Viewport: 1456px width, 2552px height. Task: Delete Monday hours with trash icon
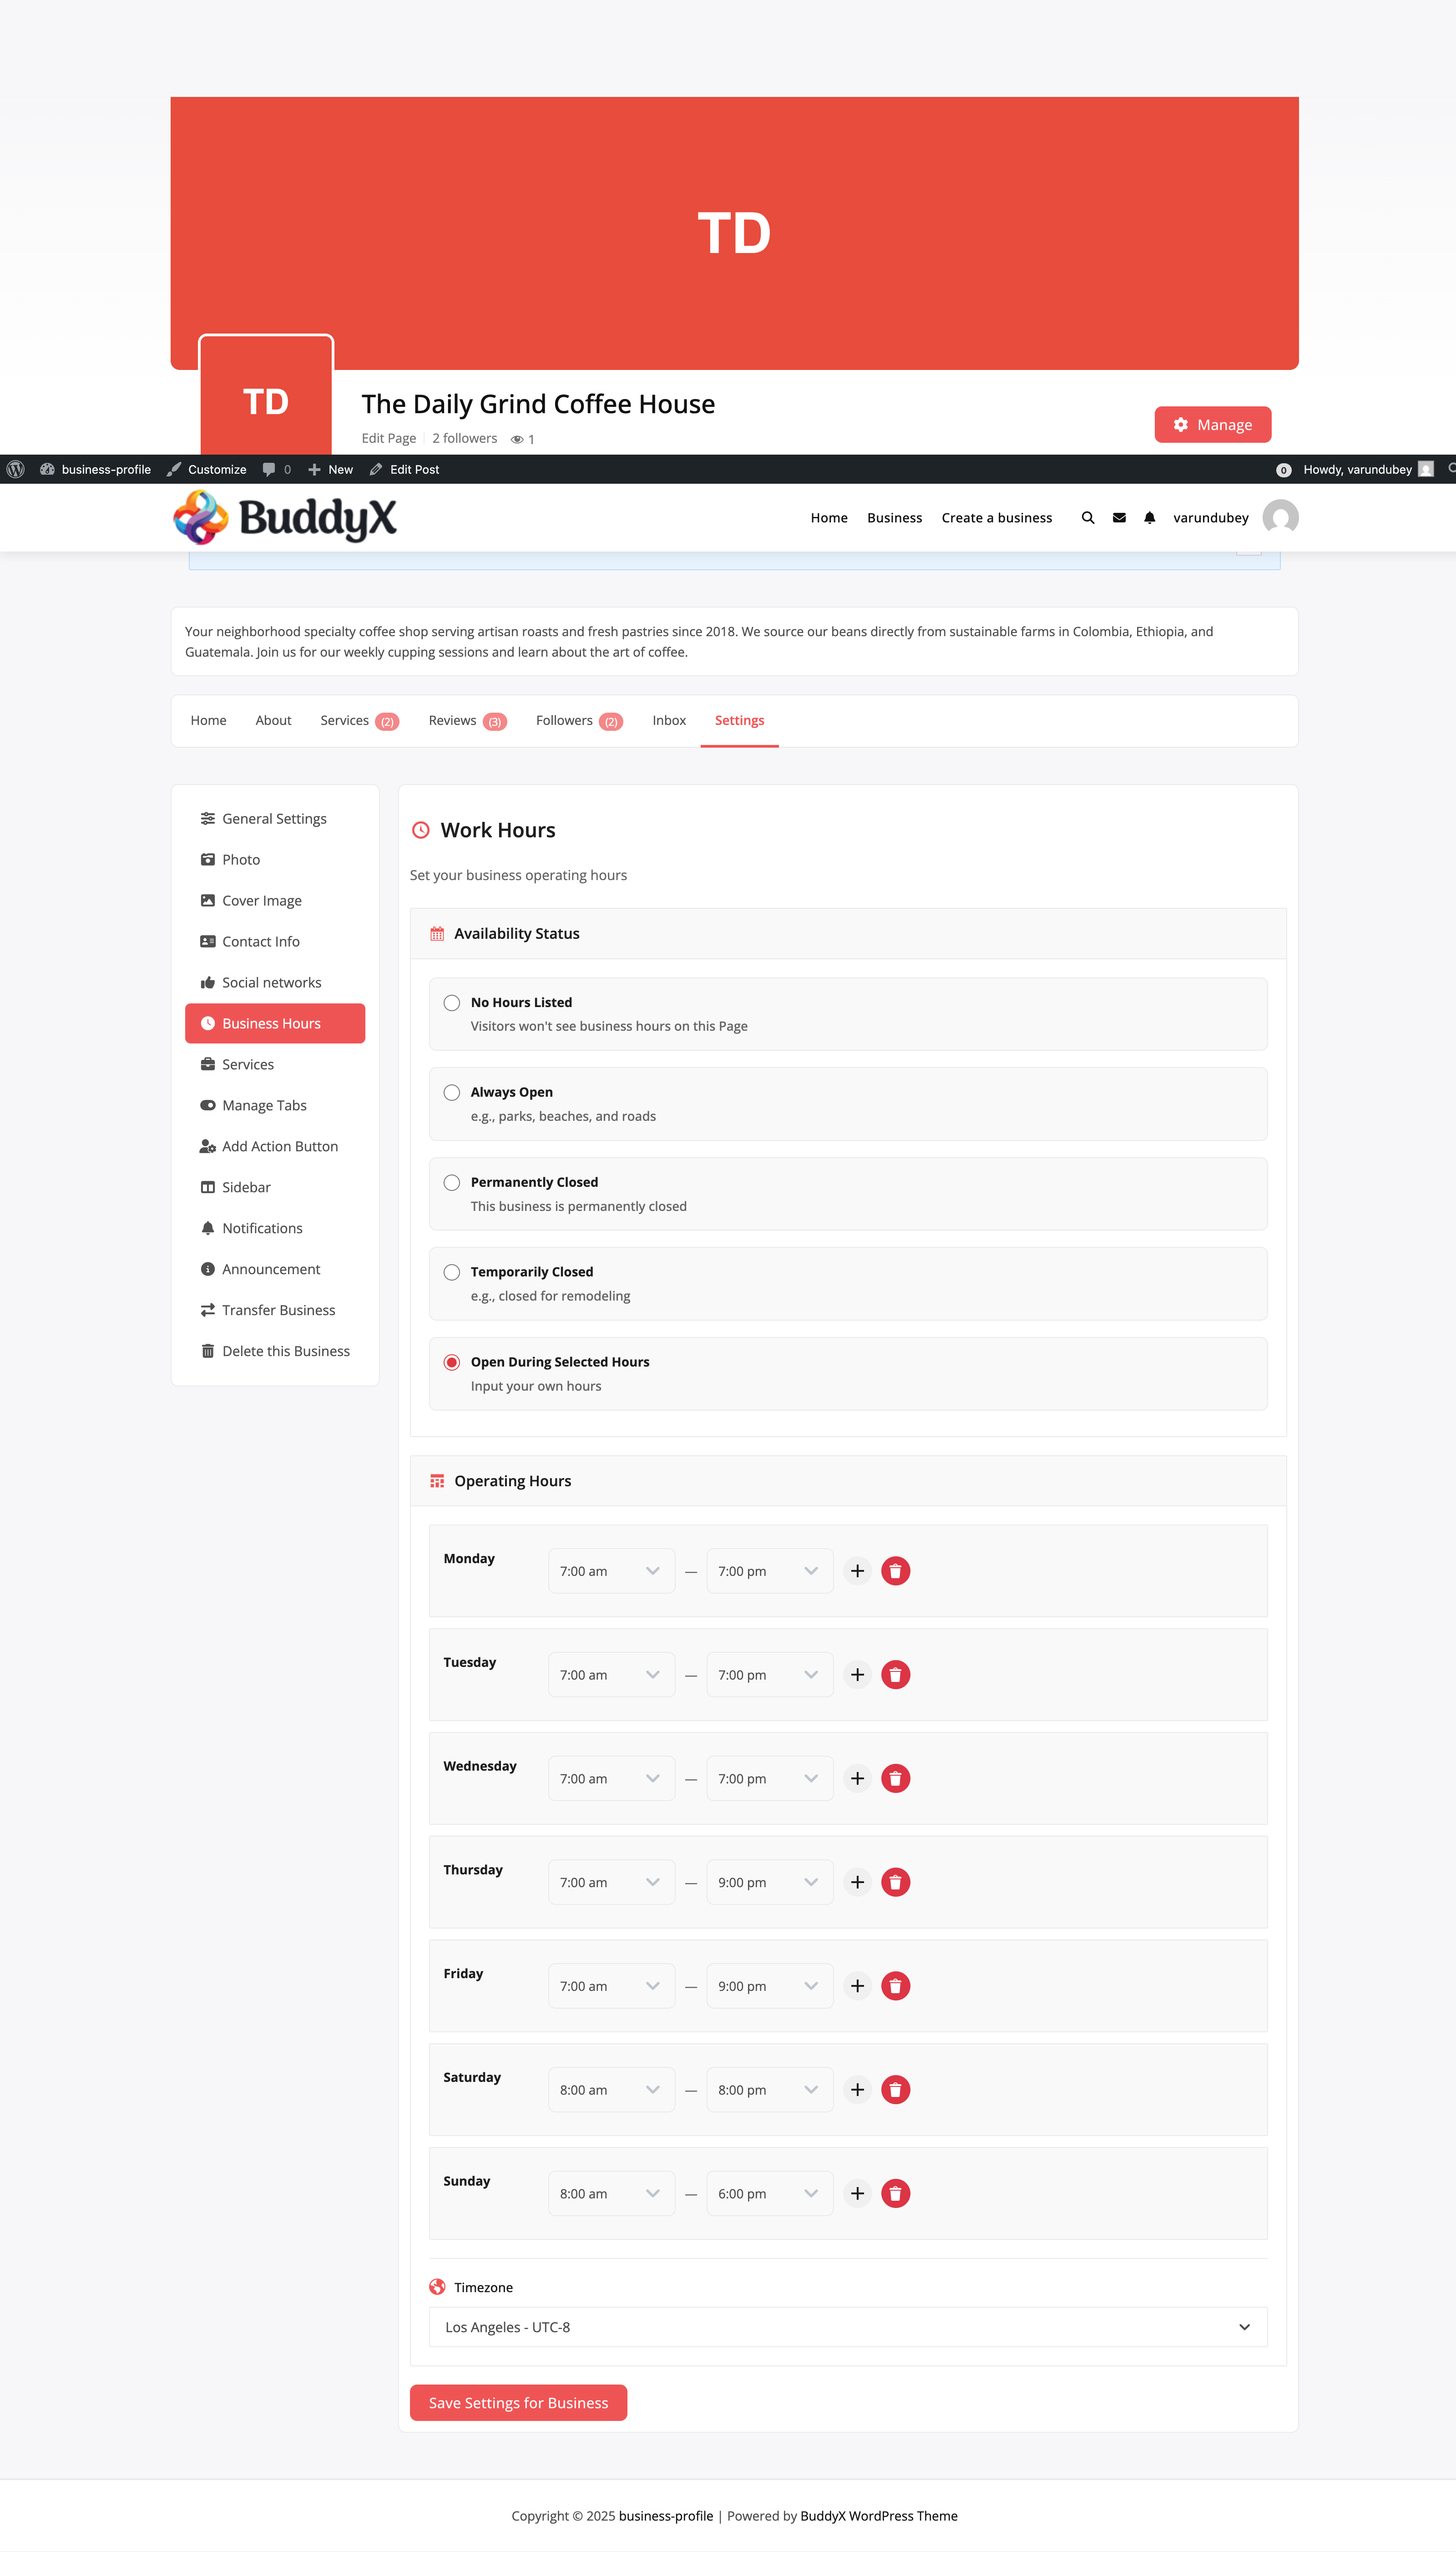click(895, 1570)
